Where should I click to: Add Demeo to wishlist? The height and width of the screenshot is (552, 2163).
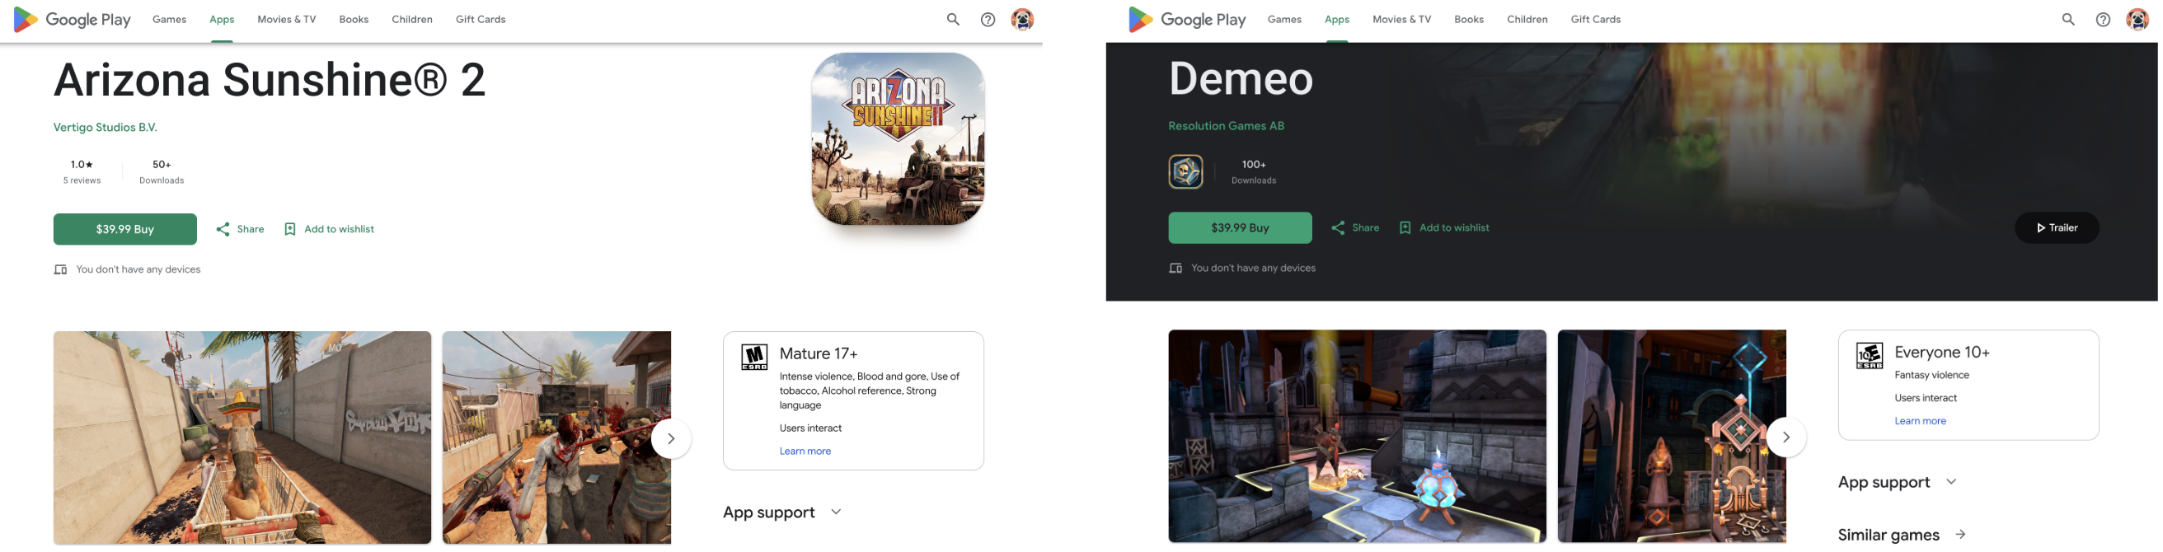click(x=1443, y=227)
